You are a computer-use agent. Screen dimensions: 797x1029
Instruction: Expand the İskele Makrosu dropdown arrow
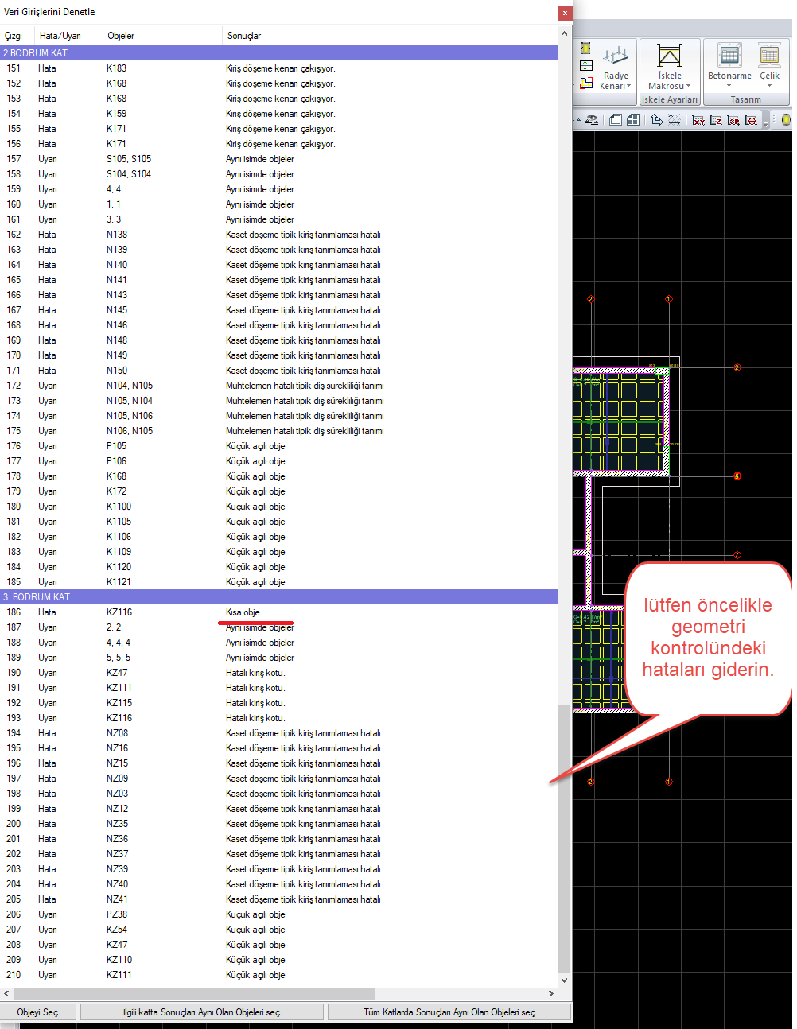coord(688,87)
